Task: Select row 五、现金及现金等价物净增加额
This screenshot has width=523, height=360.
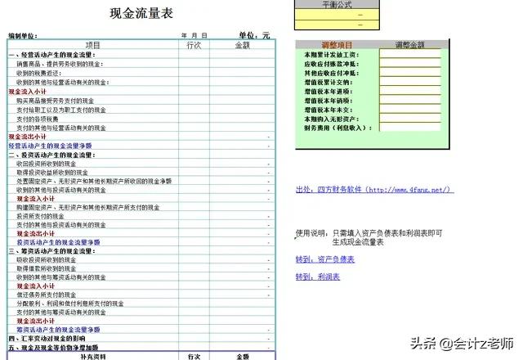Action: coord(141,347)
